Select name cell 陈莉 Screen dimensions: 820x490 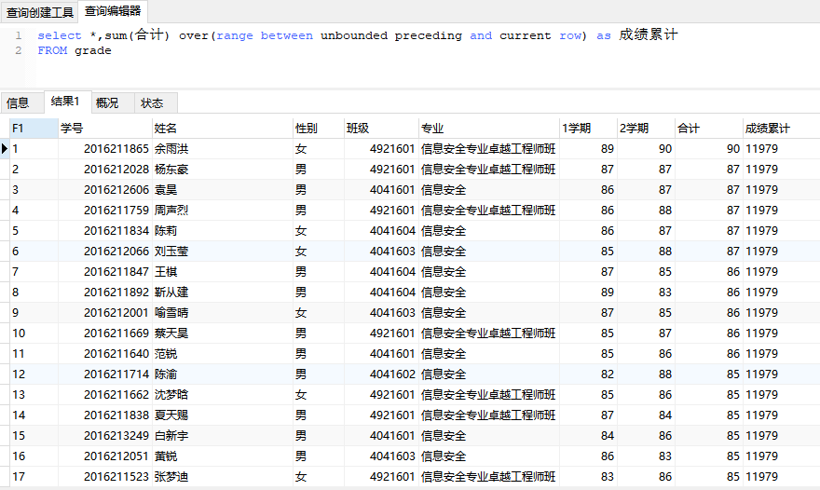point(223,231)
